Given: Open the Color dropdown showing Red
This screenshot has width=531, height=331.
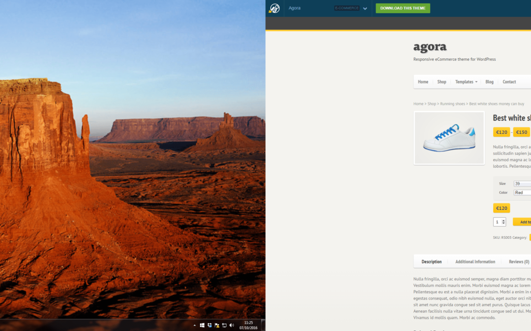Looking at the screenshot, I should click(x=522, y=193).
